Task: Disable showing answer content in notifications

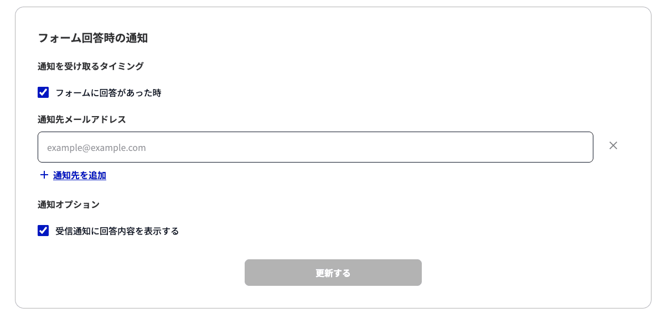Action: click(x=43, y=231)
